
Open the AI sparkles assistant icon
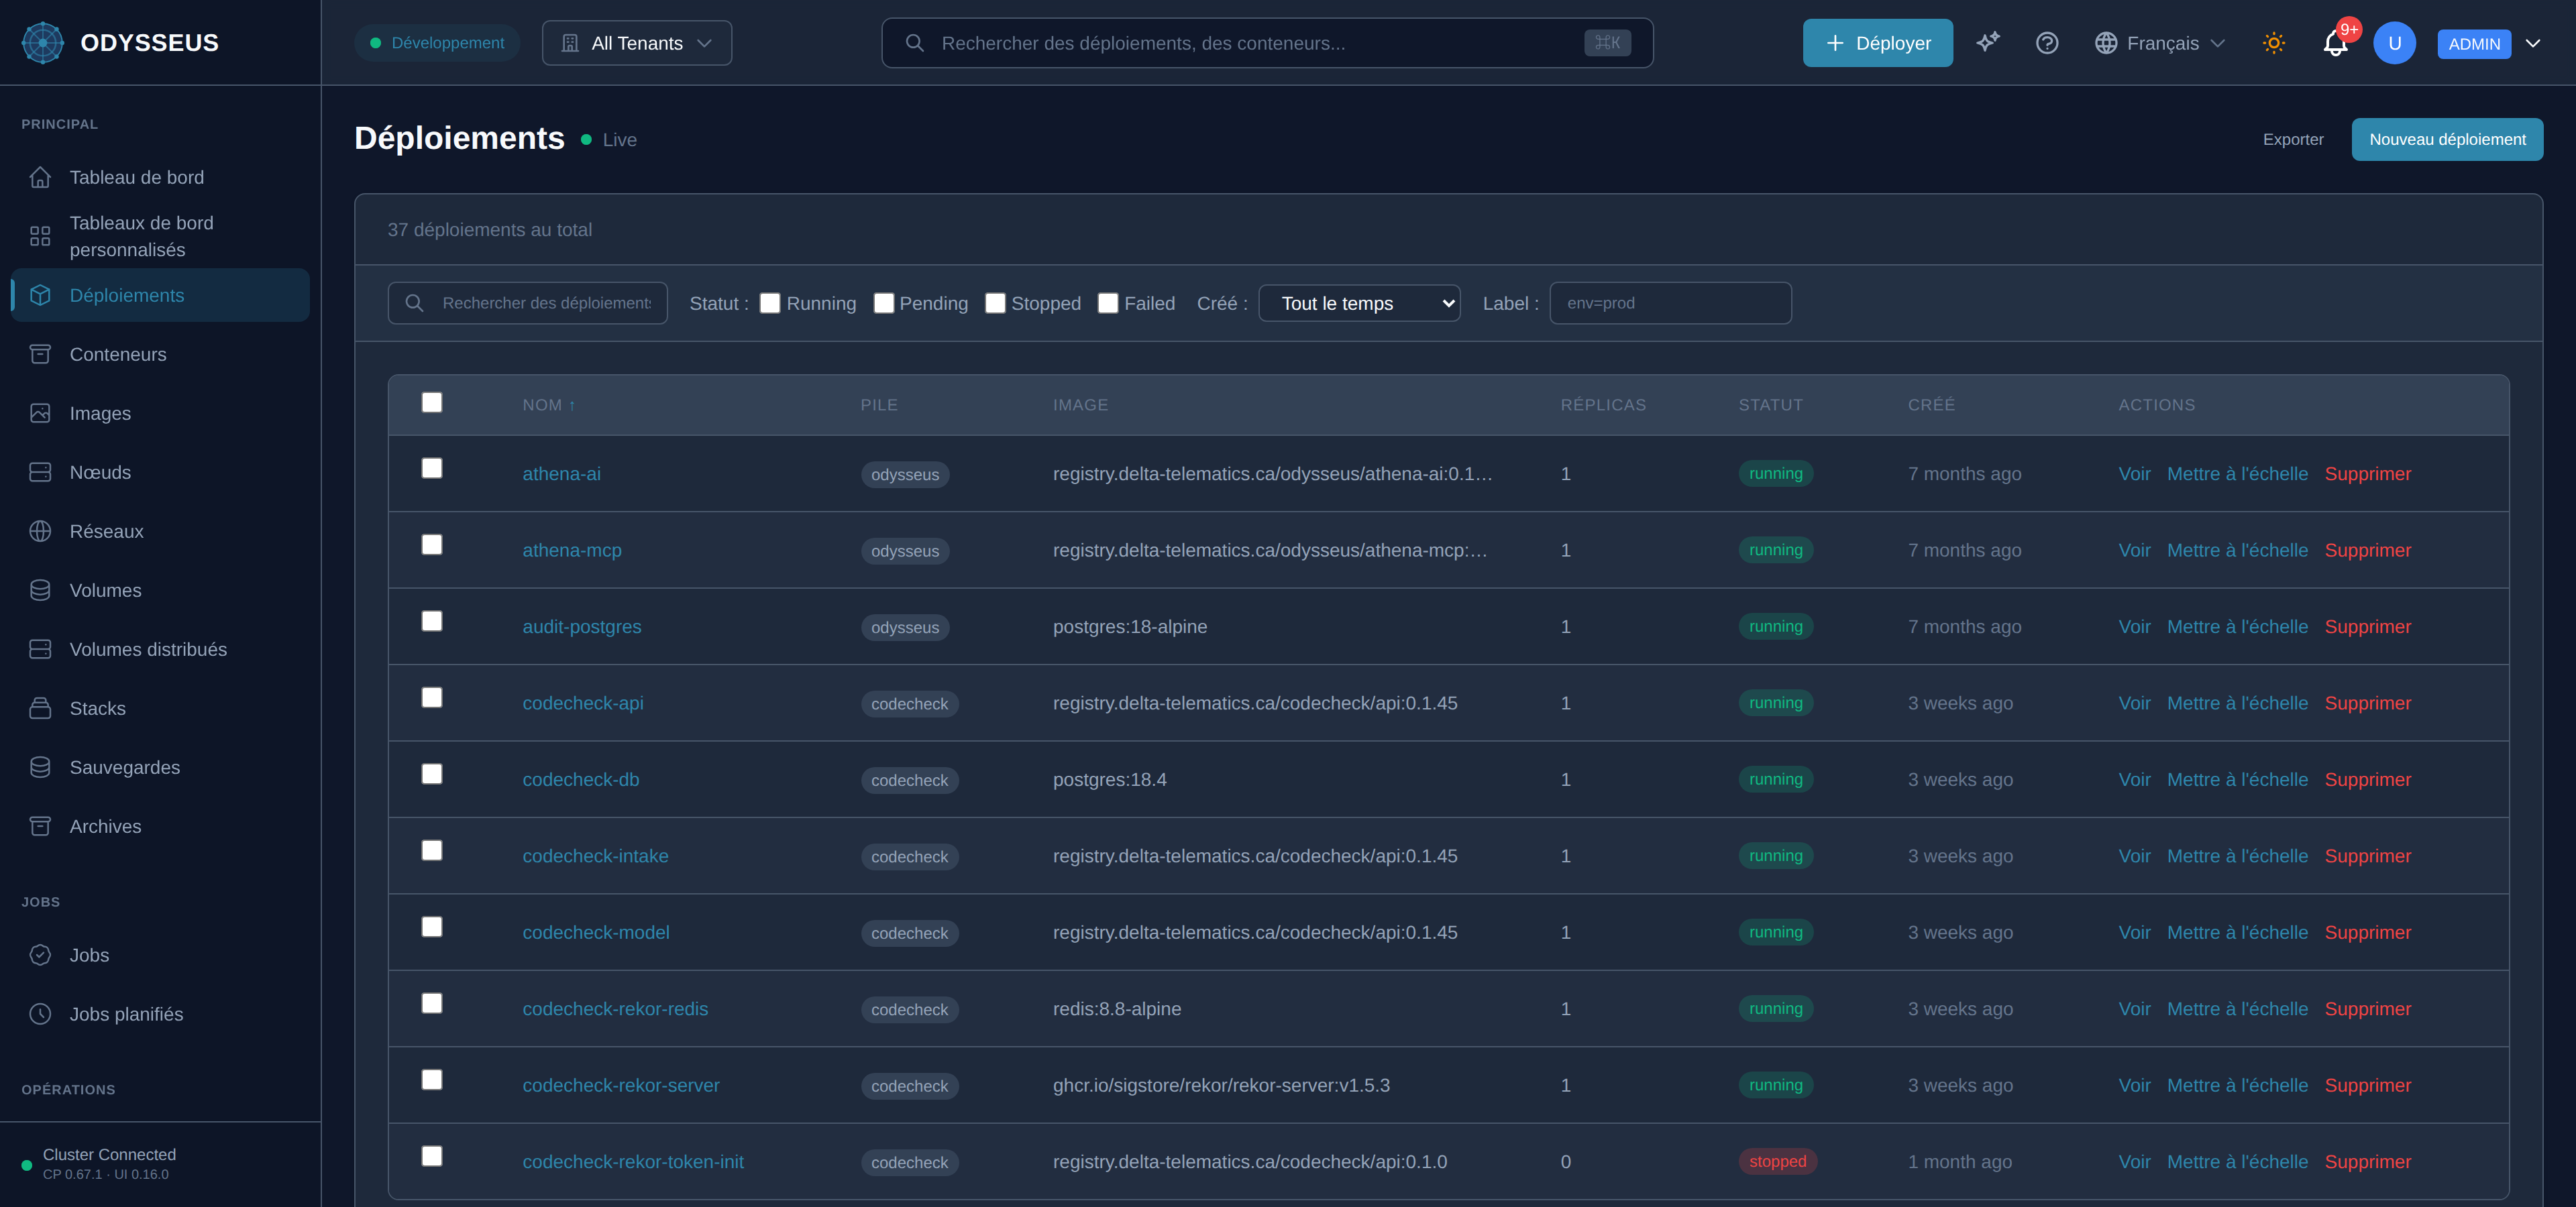[x=1988, y=43]
